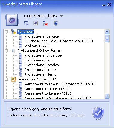Collapse the Favorites tree node
The height and width of the screenshot is (128, 114).
6,32
